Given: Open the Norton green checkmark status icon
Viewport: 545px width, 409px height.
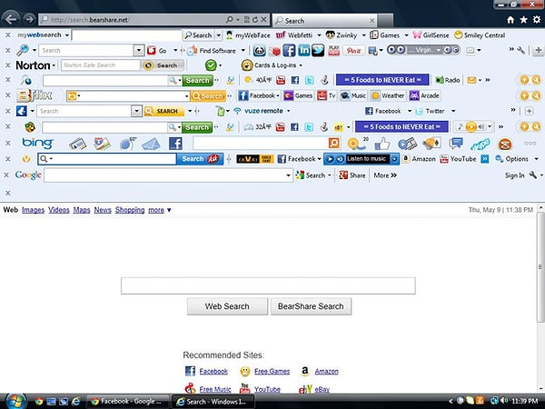Looking at the screenshot, I should [211, 65].
